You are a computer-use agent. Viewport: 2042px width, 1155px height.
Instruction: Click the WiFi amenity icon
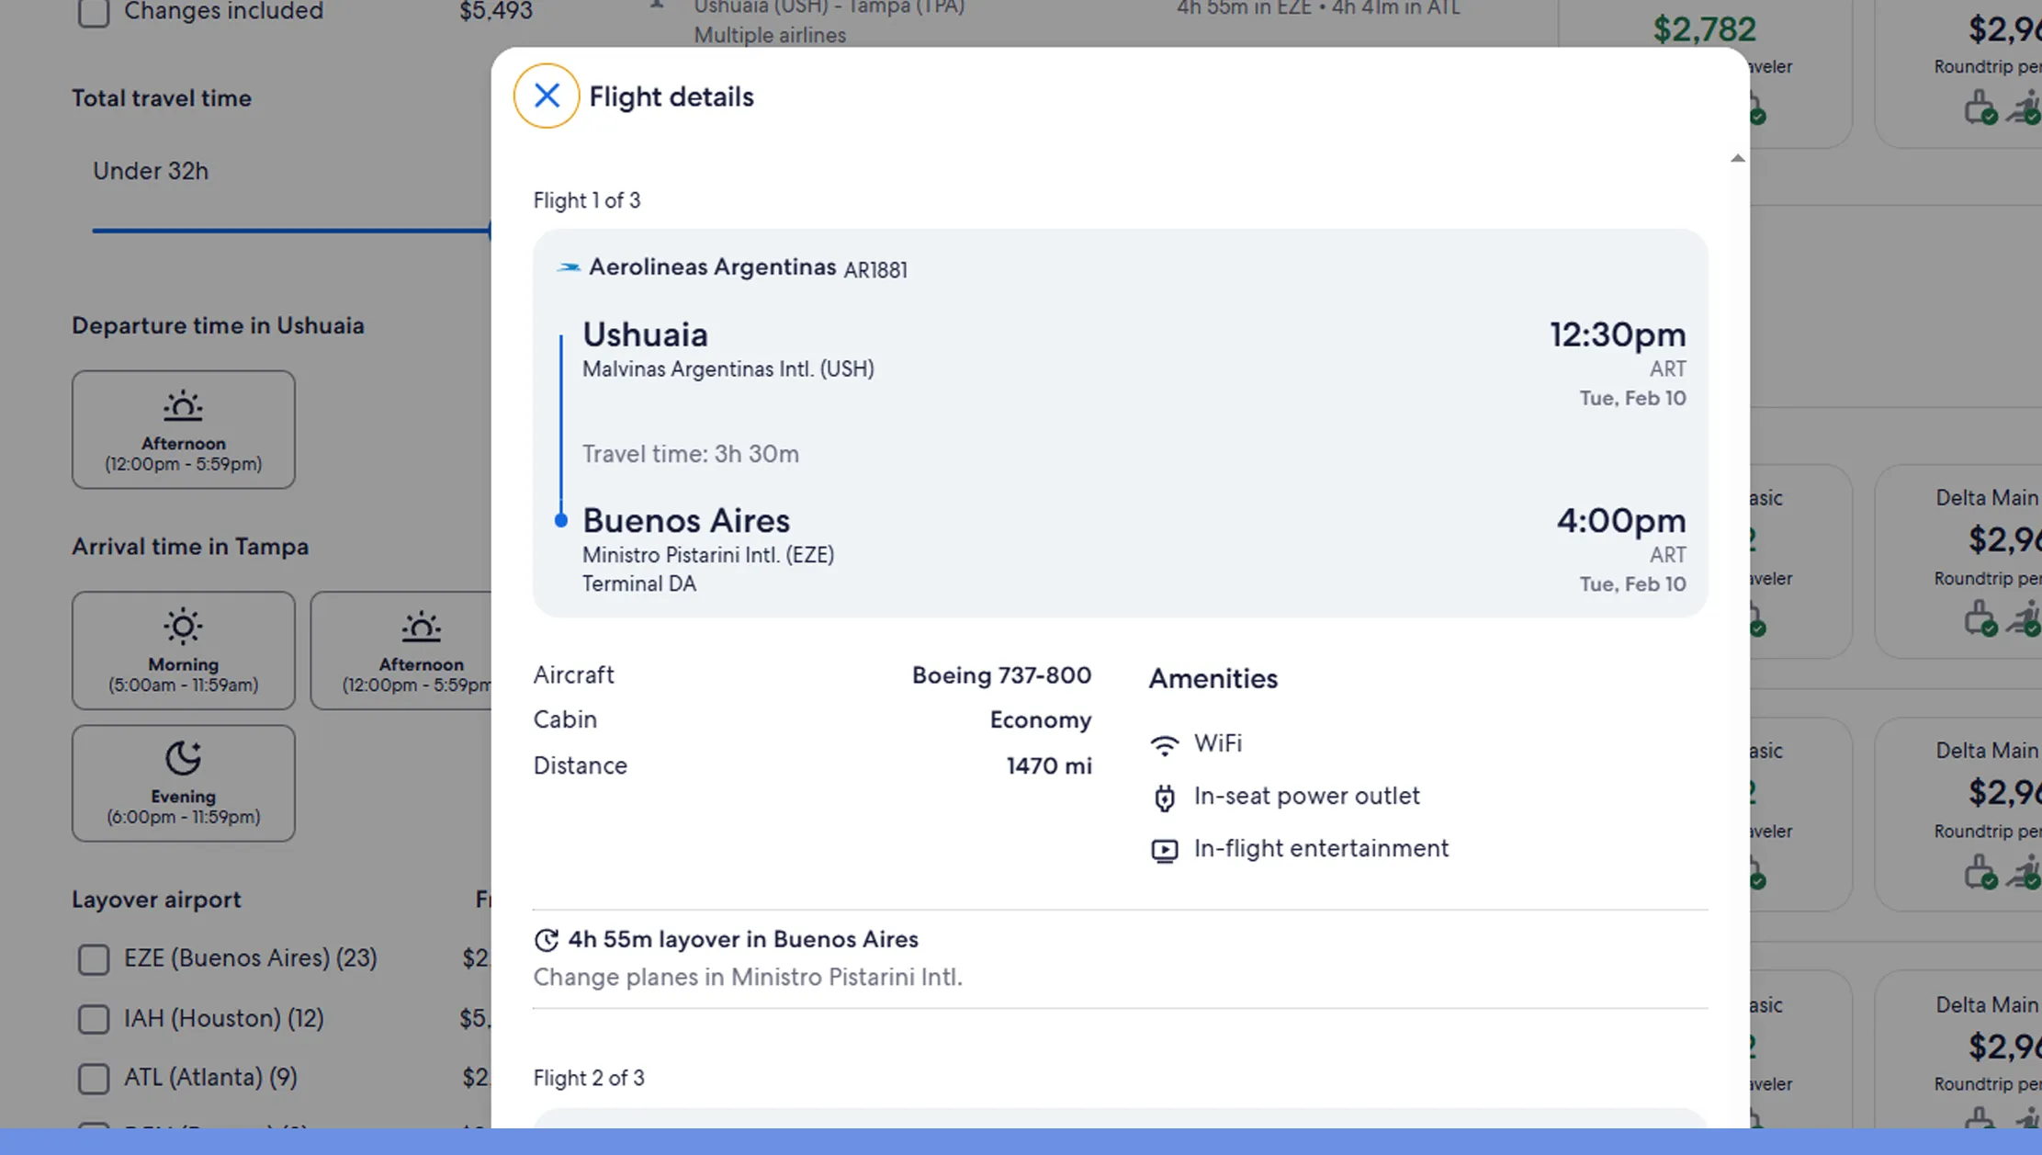(x=1165, y=744)
